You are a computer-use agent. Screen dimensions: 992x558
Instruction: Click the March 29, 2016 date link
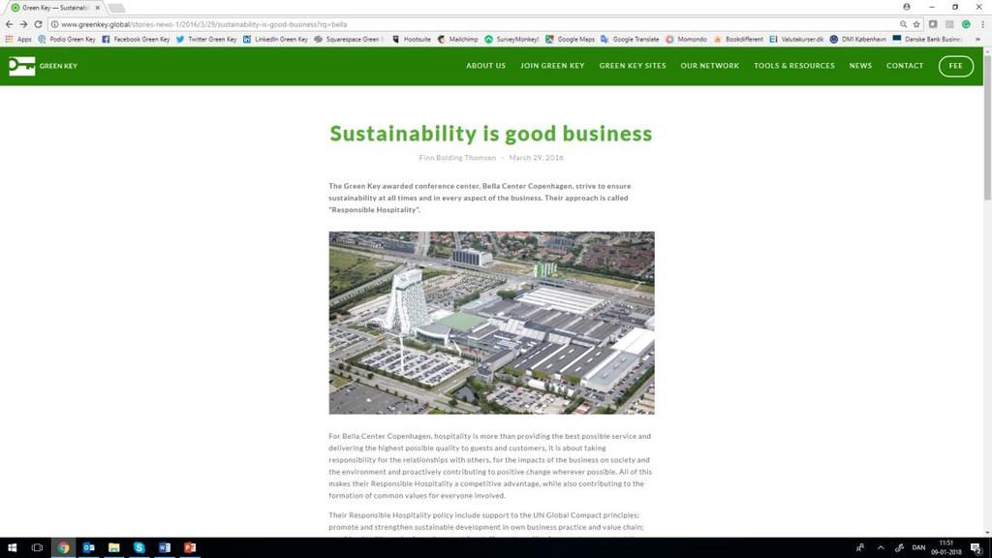[536, 158]
